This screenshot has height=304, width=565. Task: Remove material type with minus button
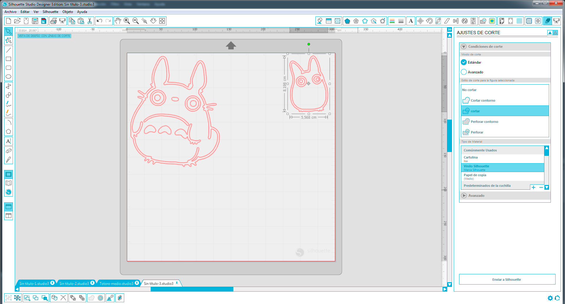tap(541, 187)
